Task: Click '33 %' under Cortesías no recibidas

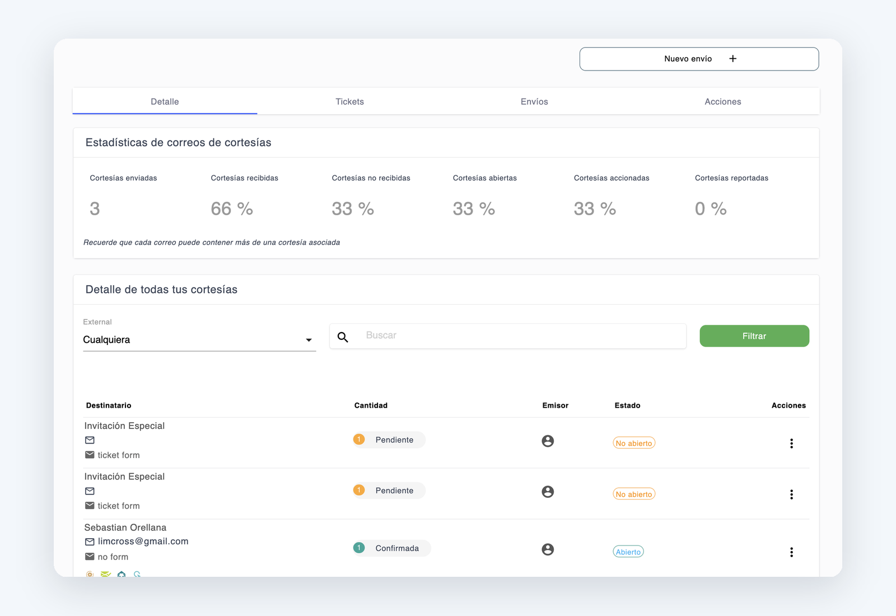Action: pos(353,209)
